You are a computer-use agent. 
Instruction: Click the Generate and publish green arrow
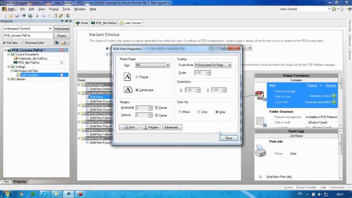(334, 102)
